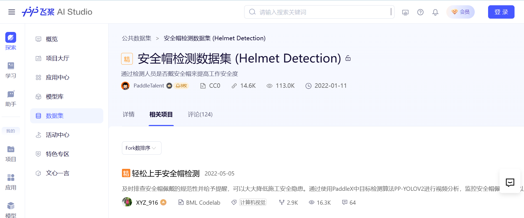Open 活动中心 activity center menu item

[67, 135]
